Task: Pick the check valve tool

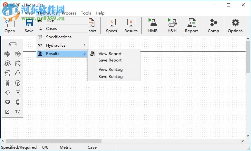Action: point(18,63)
